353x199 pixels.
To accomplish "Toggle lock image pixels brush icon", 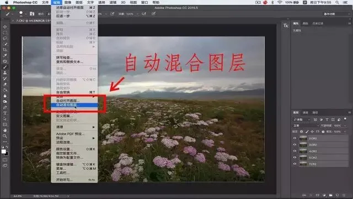I will (x=307, y=132).
